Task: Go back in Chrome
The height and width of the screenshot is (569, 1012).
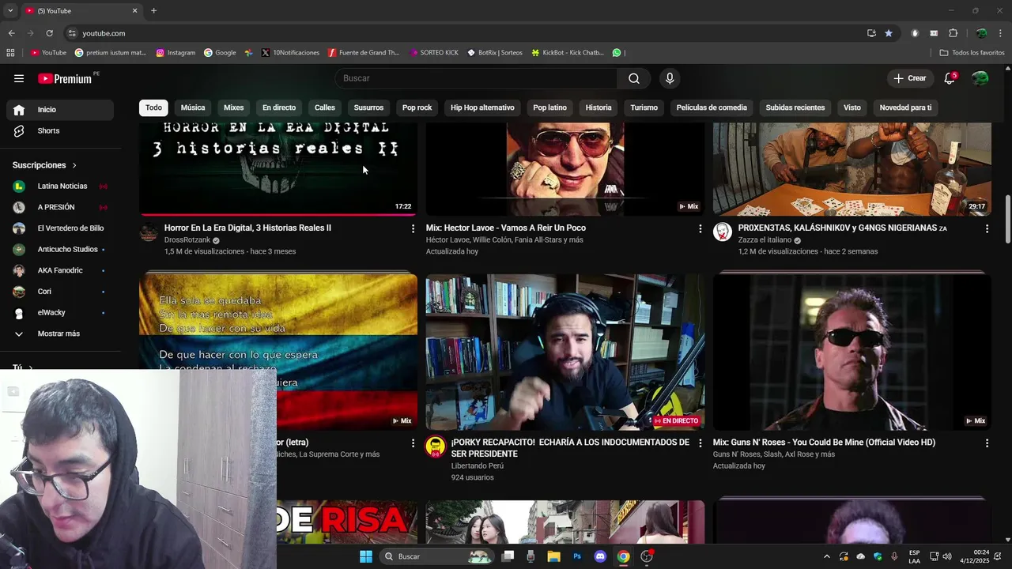Action: tap(11, 33)
